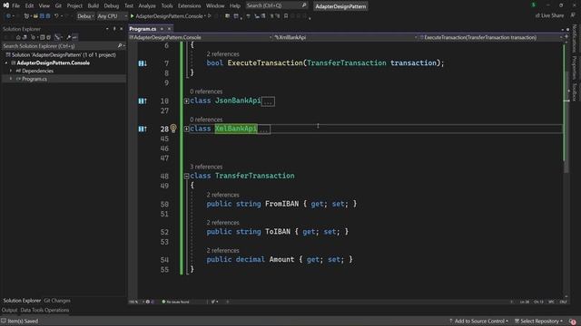Screen dimensions: 581x326
Task: Open the Help menu
Action: [235, 5]
